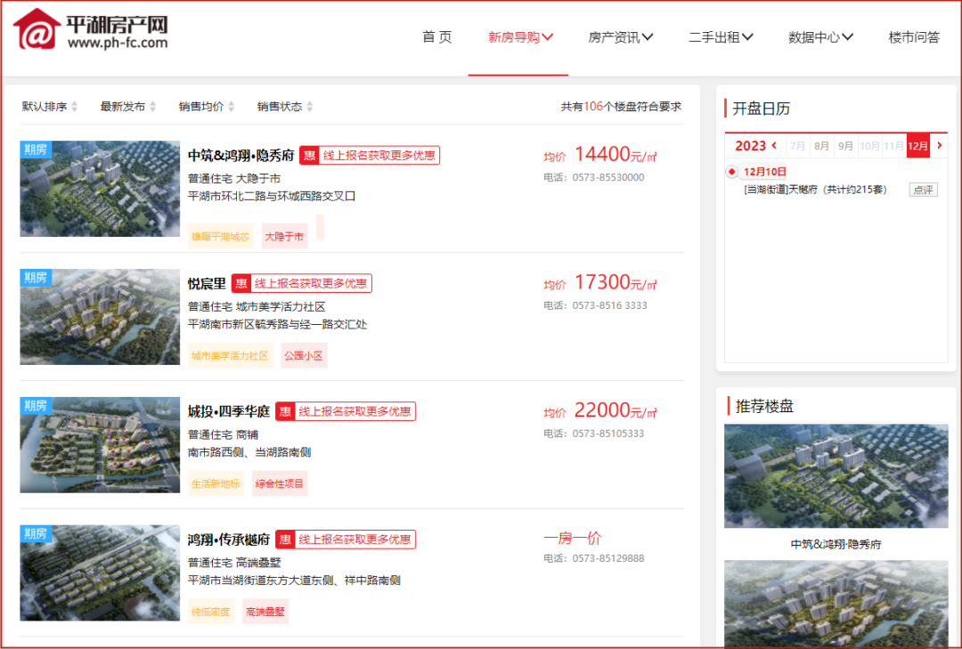
Task: Click the 公园小区 tag
Action: [x=304, y=356]
